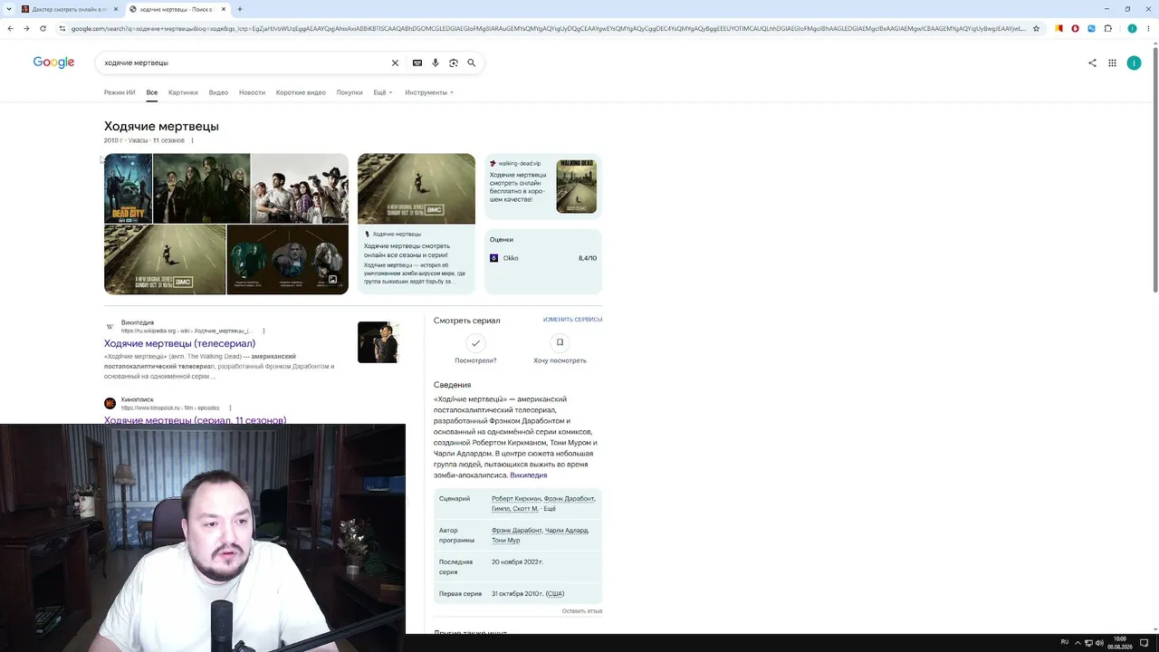This screenshot has height=652, width=1159.
Task: Open more options beside '11 сезонов'
Action: point(192,140)
